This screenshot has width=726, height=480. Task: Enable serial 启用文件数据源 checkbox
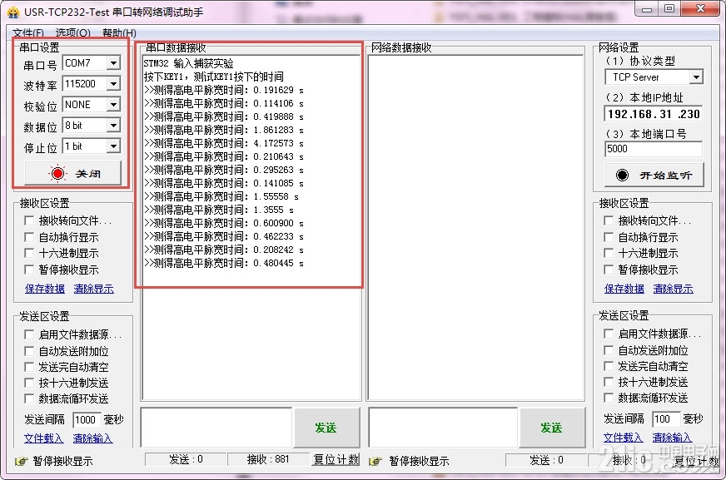pos(29,334)
